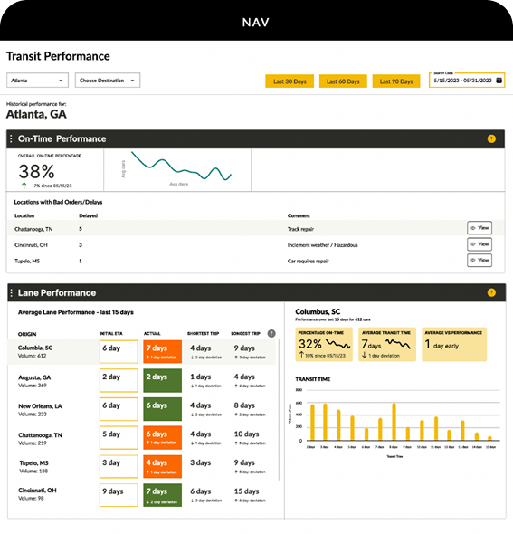Click the Inclement weather / Hazardous comment
The image size is (513, 534).
(322, 245)
